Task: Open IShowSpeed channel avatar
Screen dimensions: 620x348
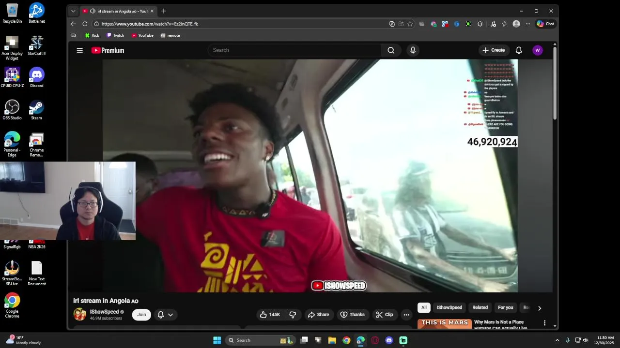Action: [x=80, y=314]
